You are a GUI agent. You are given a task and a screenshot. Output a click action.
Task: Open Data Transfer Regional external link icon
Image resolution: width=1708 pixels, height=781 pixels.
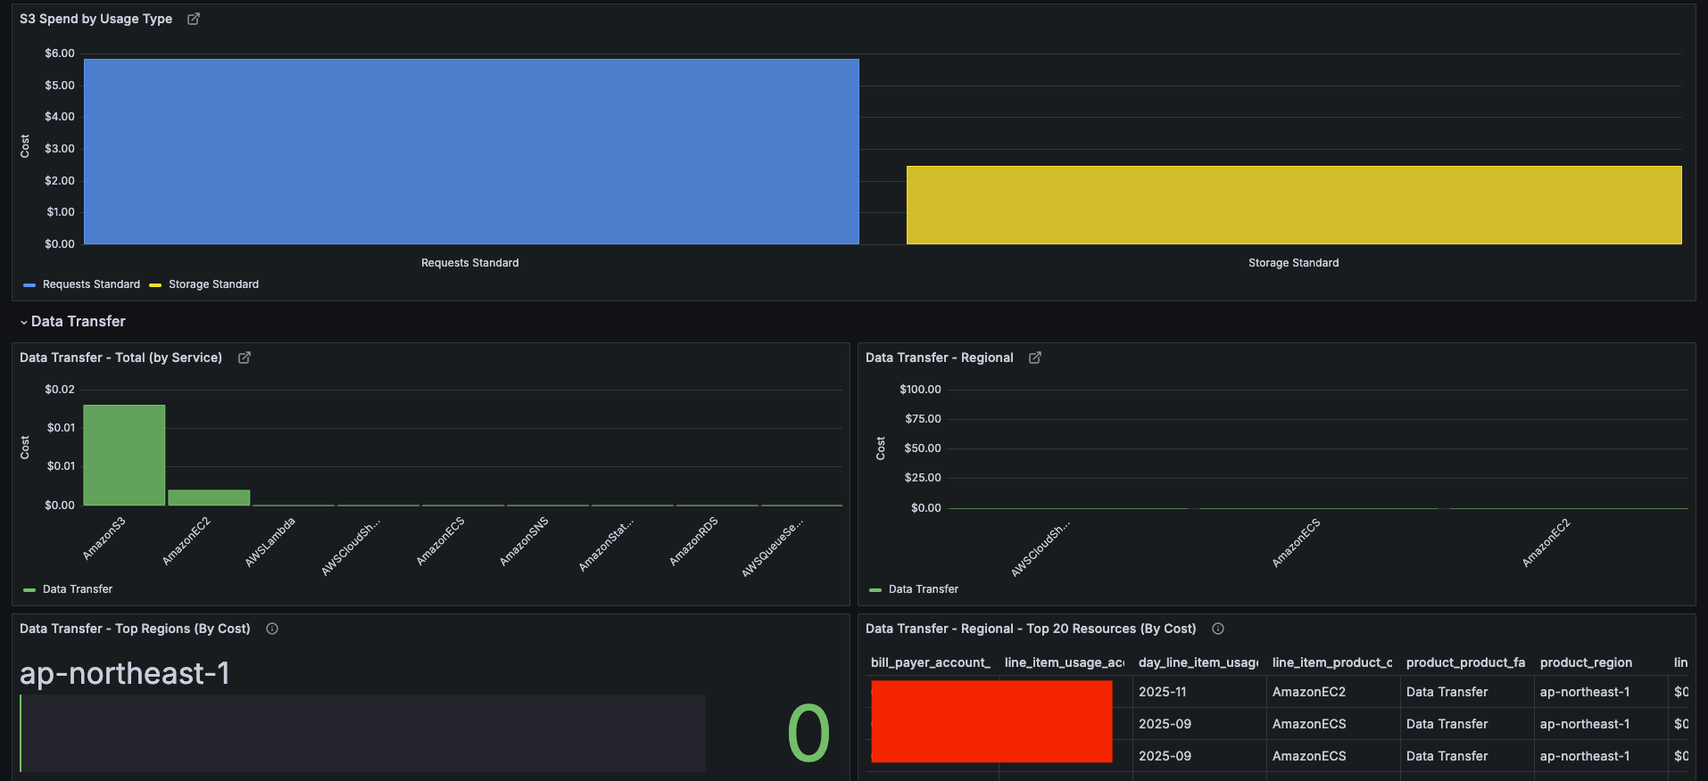pyautogui.click(x=1035, y=358)
